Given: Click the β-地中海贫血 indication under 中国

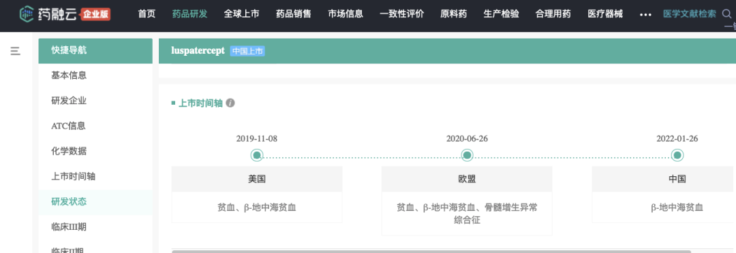Looking at the screenshot, I should pyautogui.click(x=677, y=207).
